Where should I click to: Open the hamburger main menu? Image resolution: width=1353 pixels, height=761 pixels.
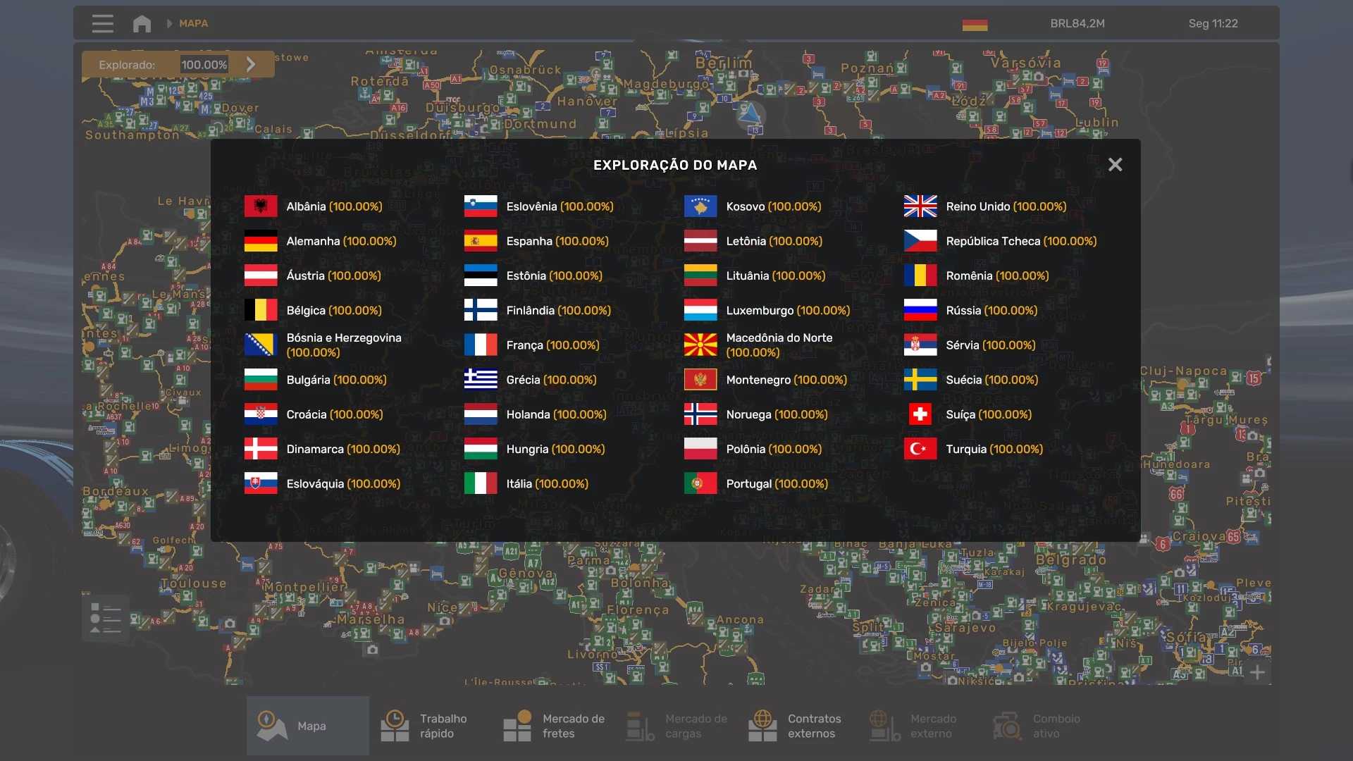coord(102,23)
